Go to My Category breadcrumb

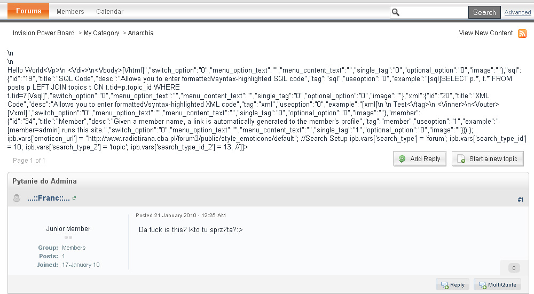point(101,33)
